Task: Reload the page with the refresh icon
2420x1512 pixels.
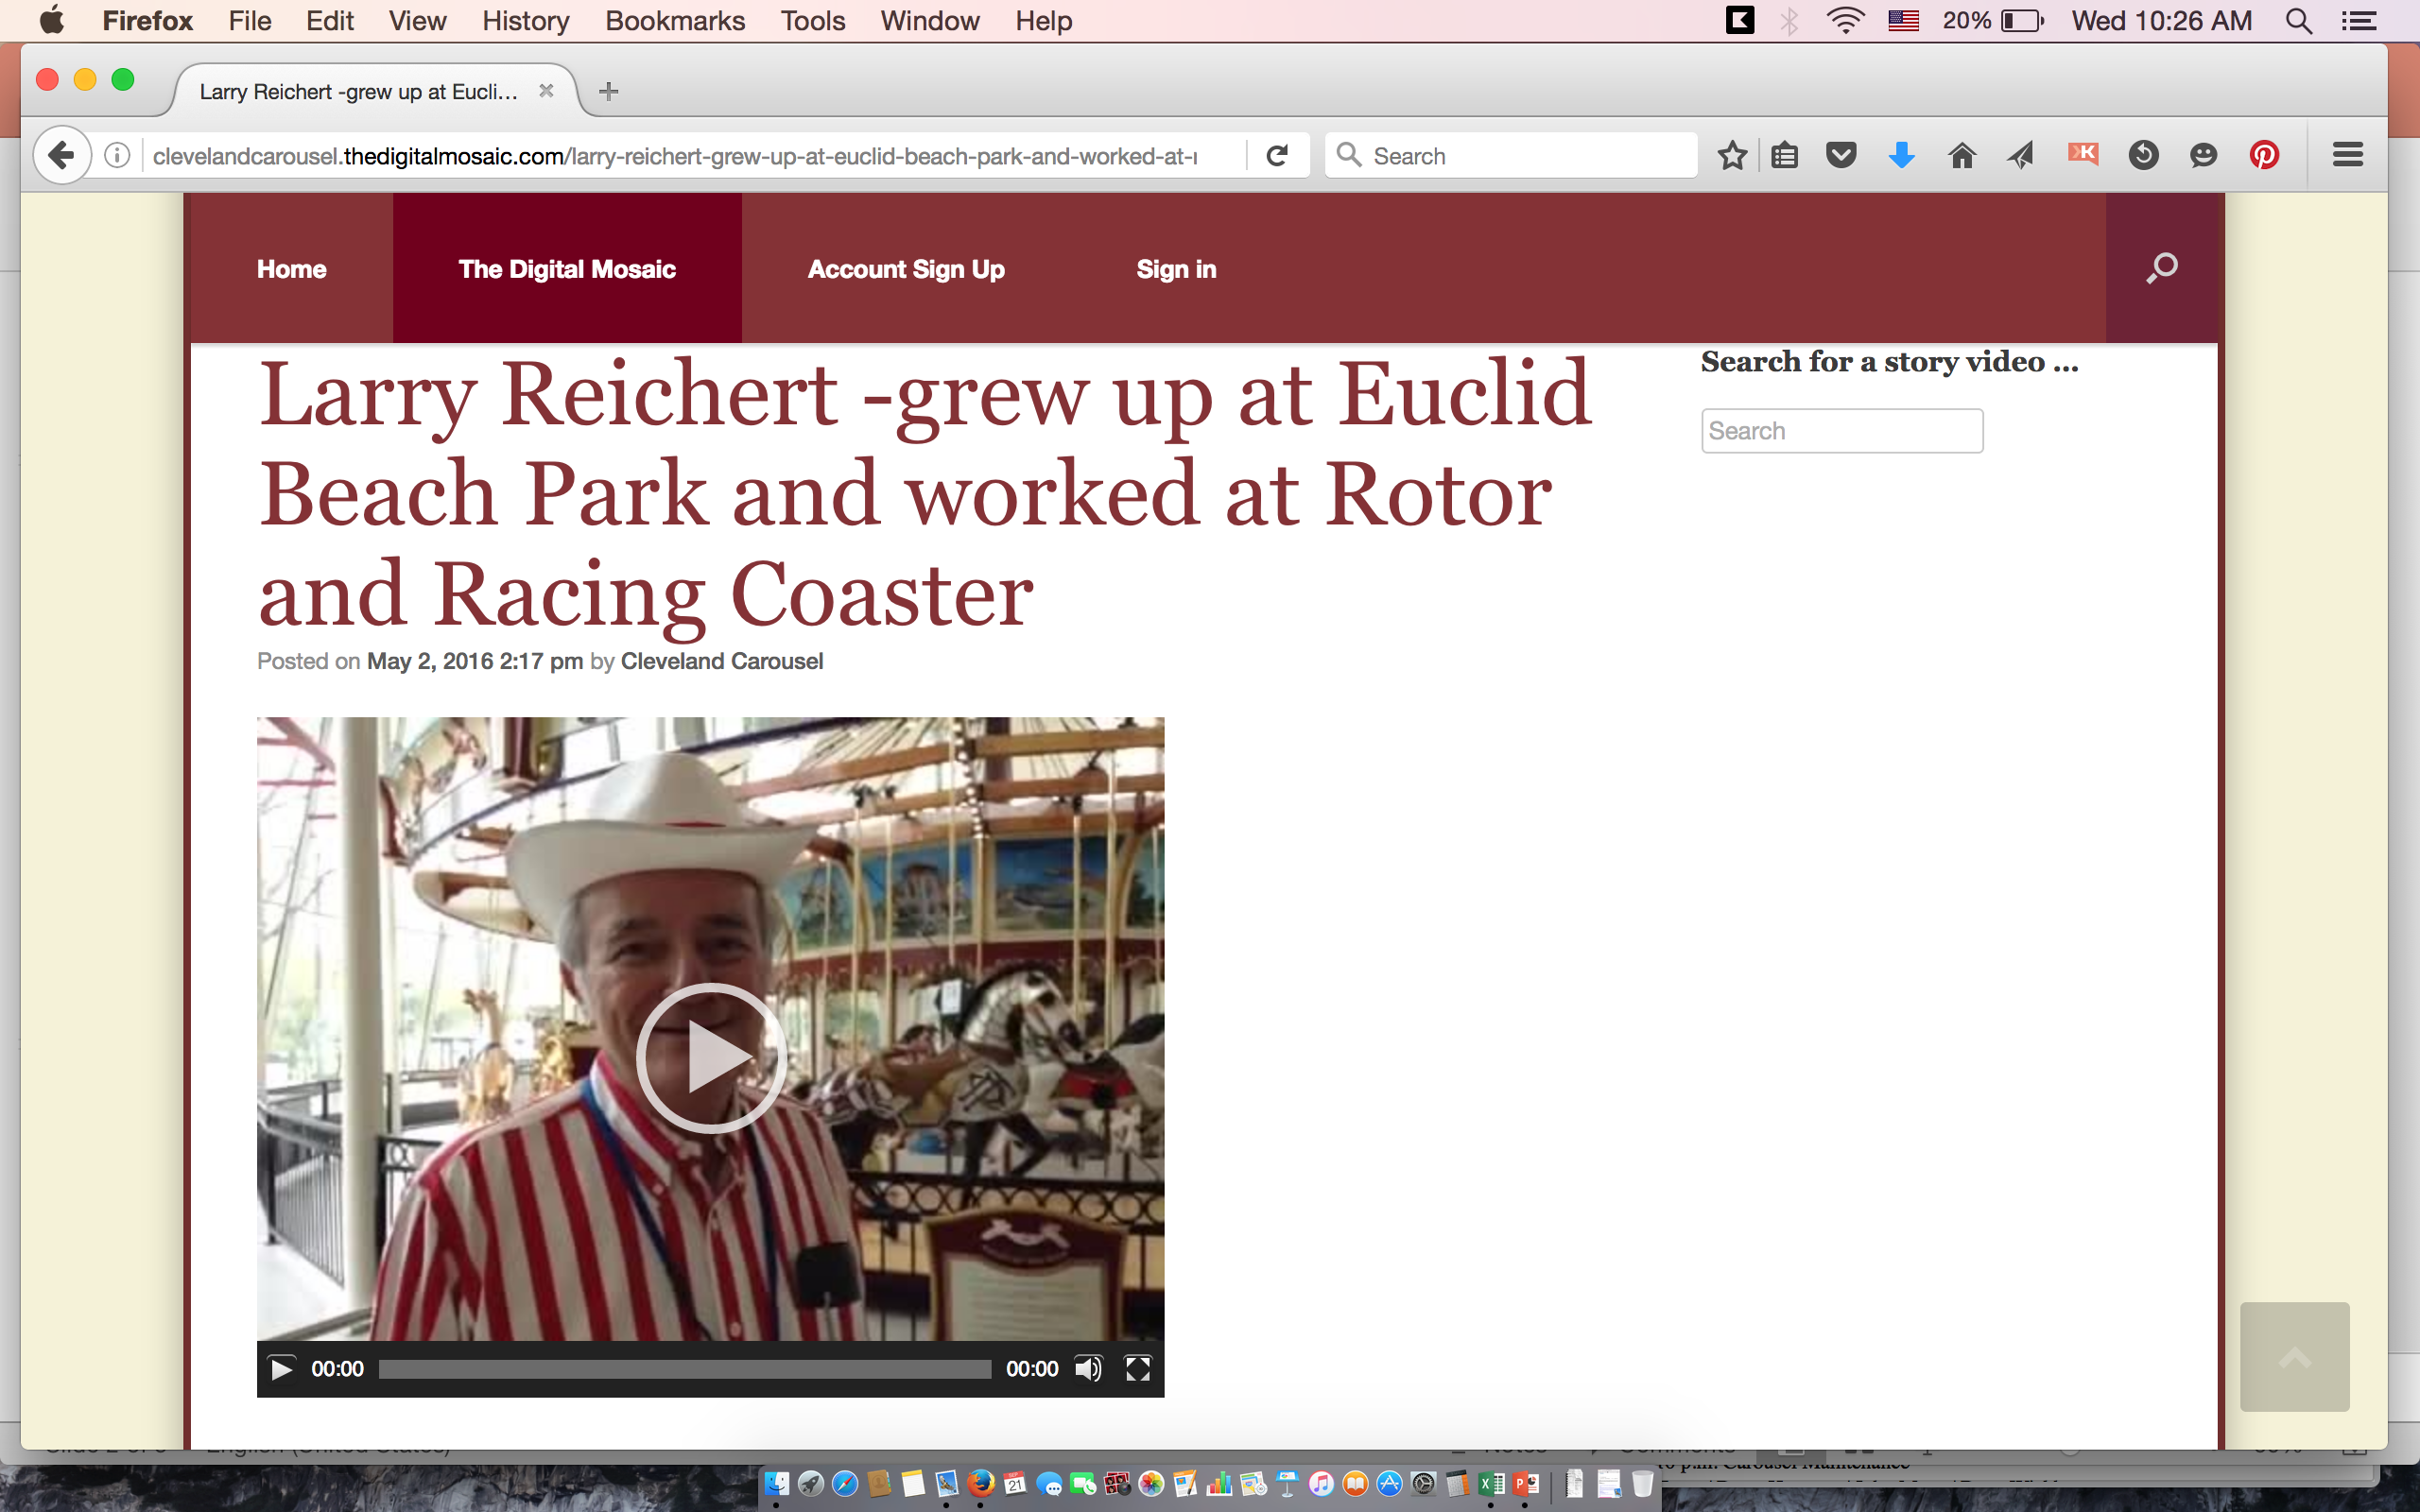Action: (x=1277, y=155)
